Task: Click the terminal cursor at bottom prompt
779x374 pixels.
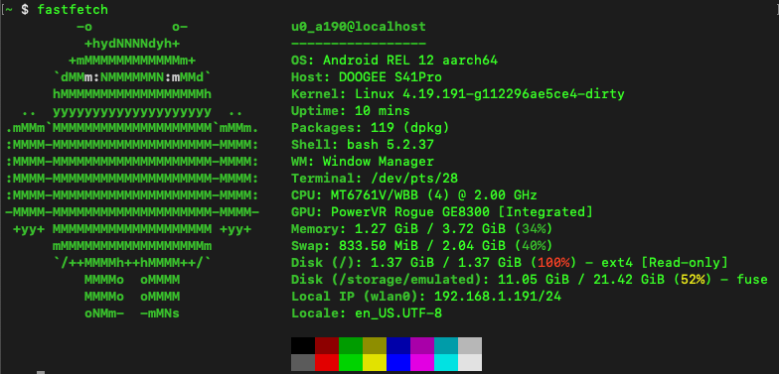Action: click(x=41, y=372)
